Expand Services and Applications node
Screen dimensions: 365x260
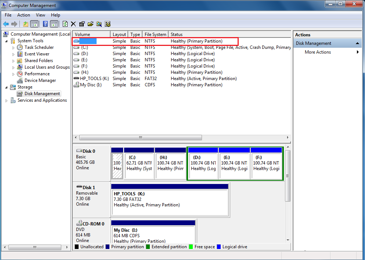pos(6,101)
